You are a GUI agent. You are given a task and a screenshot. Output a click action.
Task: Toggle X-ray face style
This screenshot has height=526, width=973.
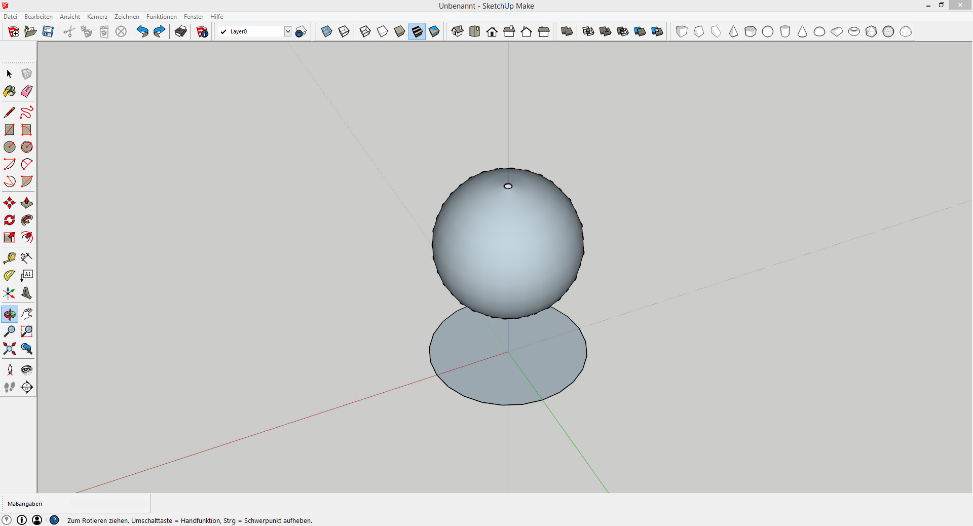pos(326,31)
